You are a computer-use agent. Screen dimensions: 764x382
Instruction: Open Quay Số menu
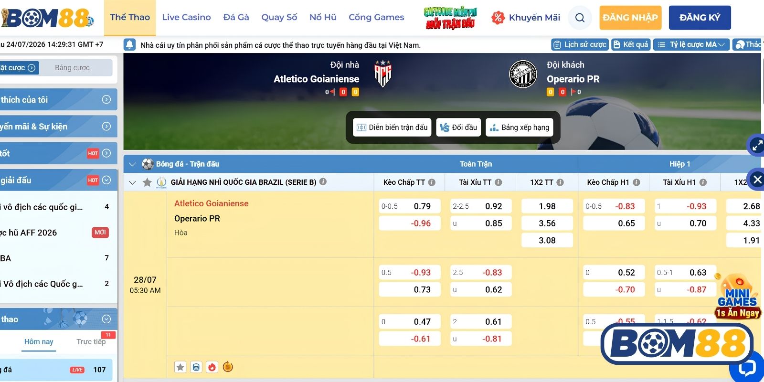click(279, 17)
